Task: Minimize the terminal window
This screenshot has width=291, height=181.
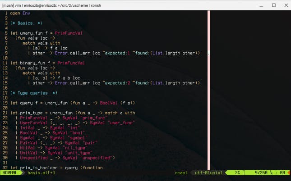Action: [x=261, y=5]
